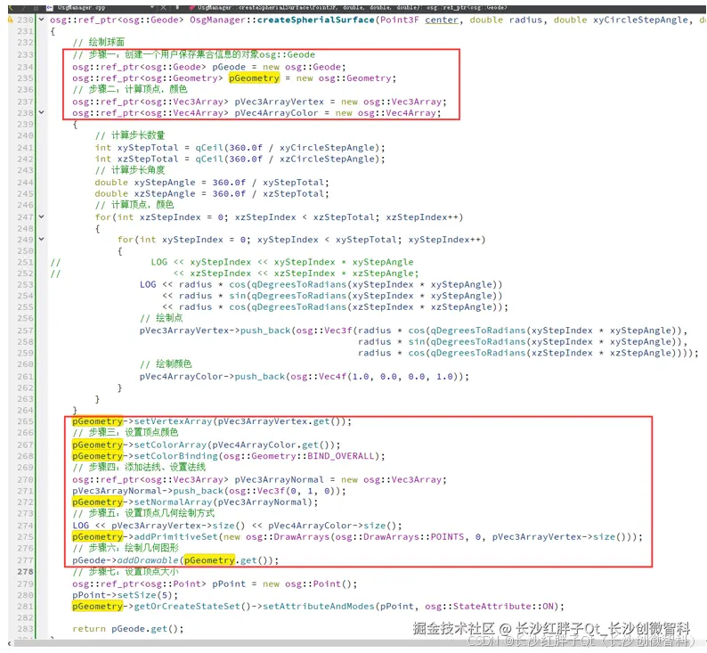Image resolution: width=707 pixels, height=653 pixels.
Task: Click 'pVec3ArrayVertex' declaration on line 237
Action: [x=279, y=102]
